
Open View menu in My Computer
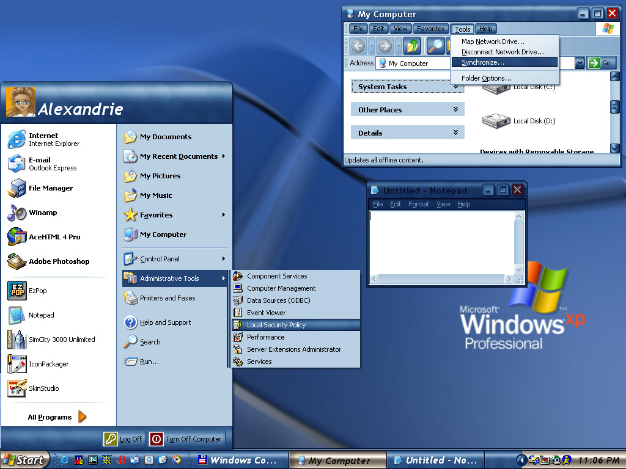pyautogui.click(x=400, y=29)
